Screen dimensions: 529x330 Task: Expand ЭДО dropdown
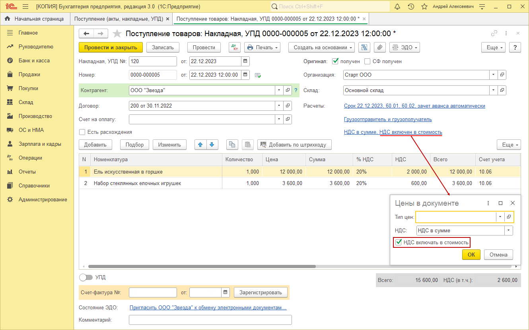click(405, 47)
